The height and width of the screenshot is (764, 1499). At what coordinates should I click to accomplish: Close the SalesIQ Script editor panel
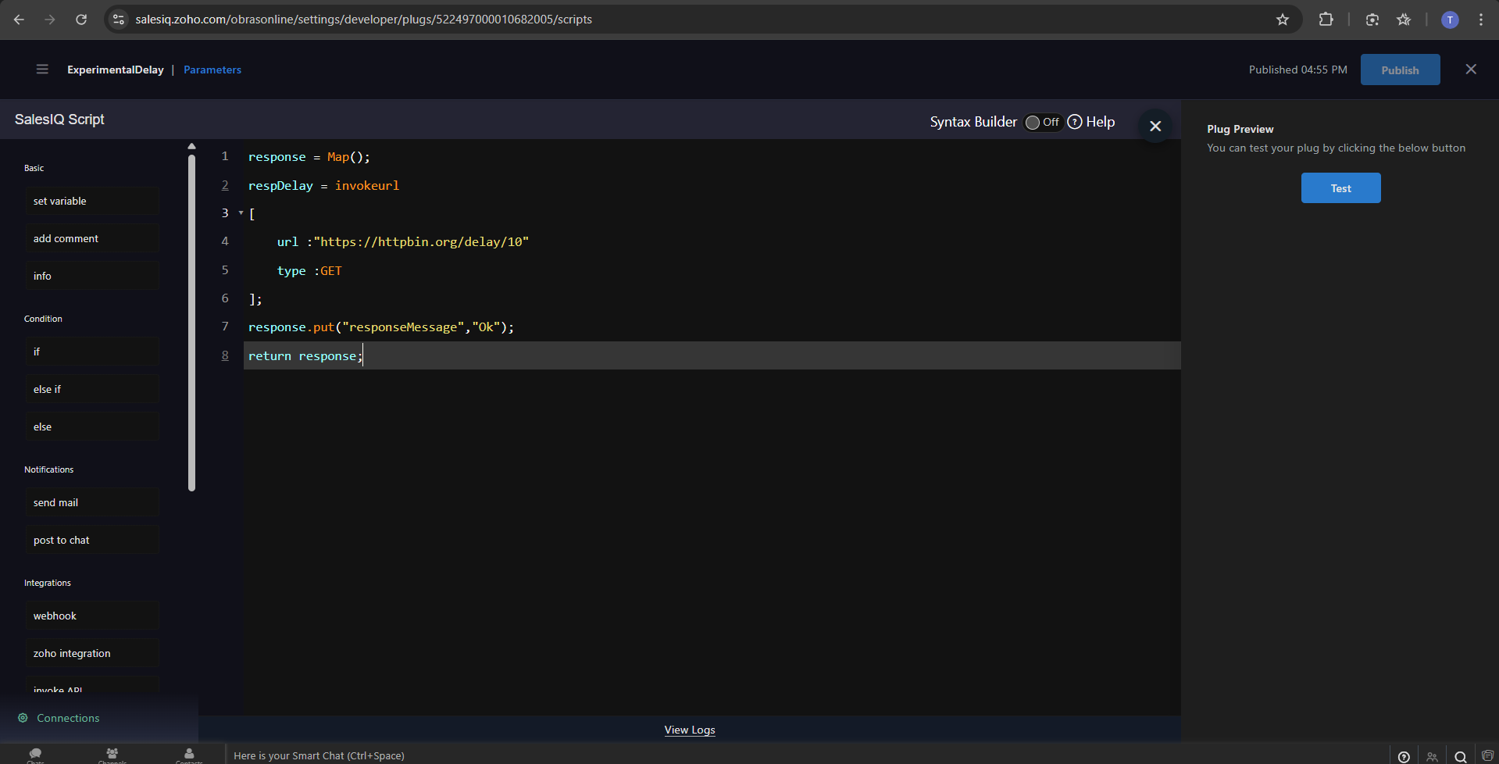point(1155,126)
